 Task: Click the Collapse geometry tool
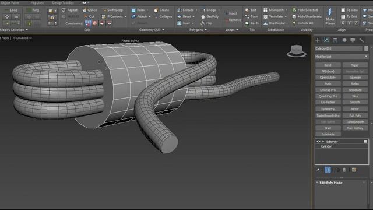click(163, 16)
